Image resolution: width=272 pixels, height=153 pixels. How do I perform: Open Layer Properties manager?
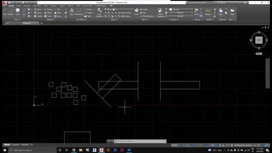99,13
